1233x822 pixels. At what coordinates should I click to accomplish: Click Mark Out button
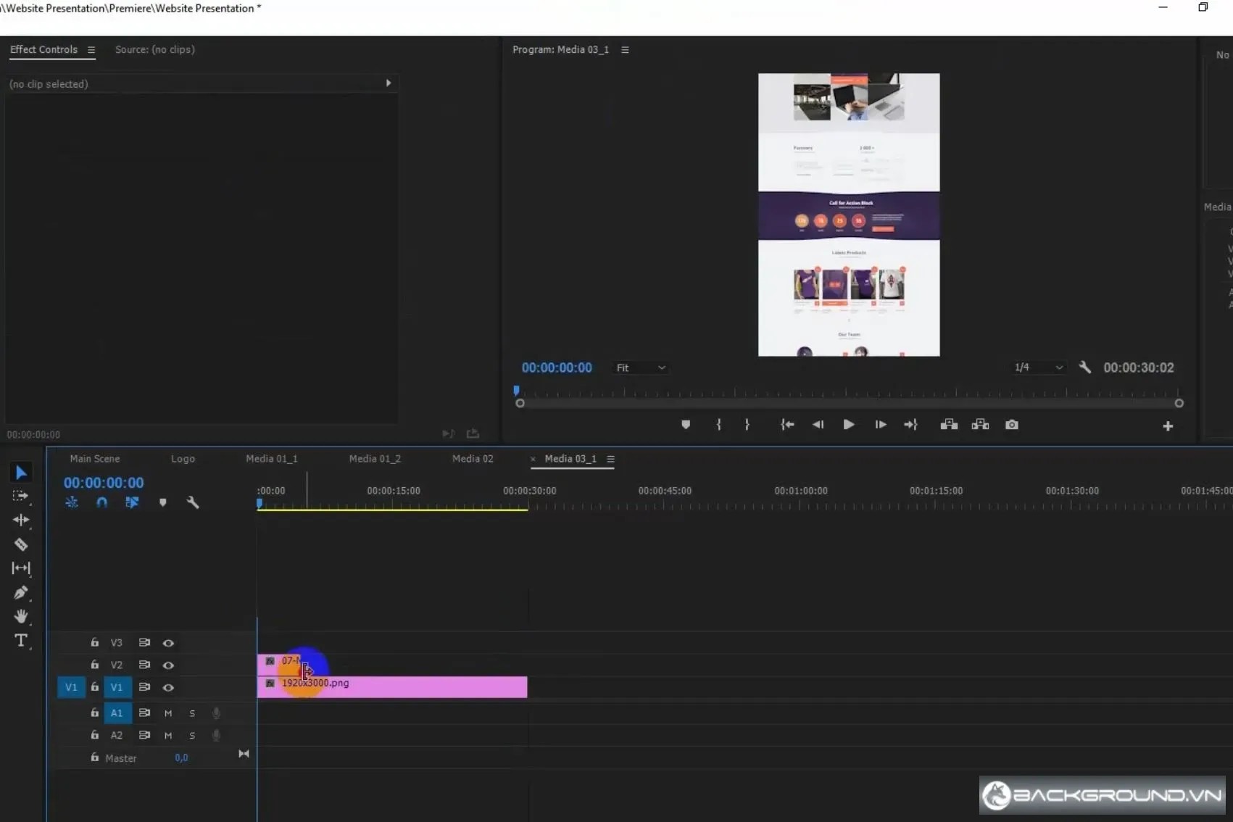tap(747, 425)
